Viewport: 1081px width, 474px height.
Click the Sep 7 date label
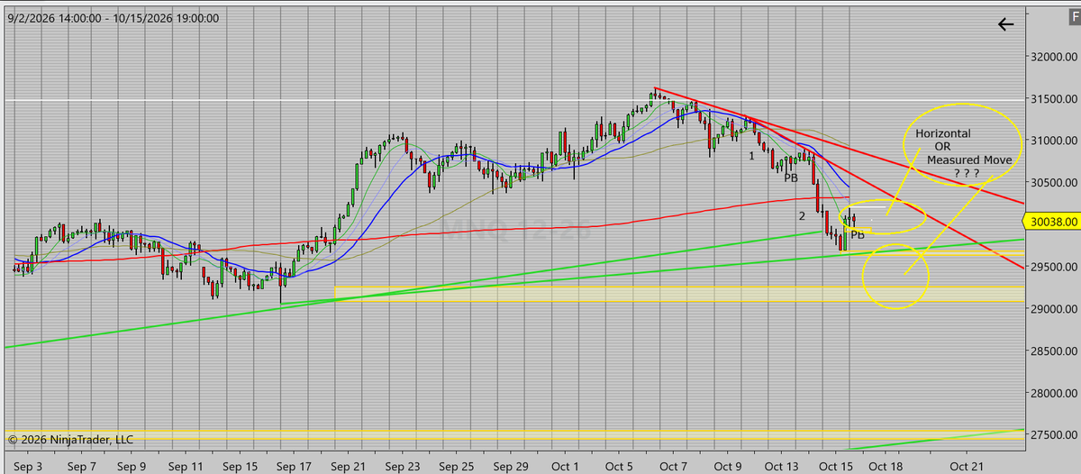coord(81,466)
